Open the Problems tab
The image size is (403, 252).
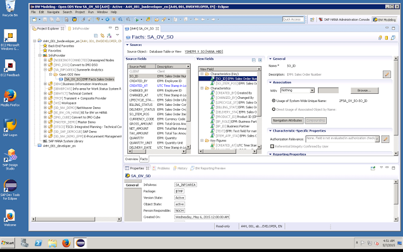[x=161, y=168]
